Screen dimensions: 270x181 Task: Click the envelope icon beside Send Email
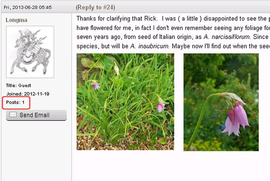(x=13, y=115)
